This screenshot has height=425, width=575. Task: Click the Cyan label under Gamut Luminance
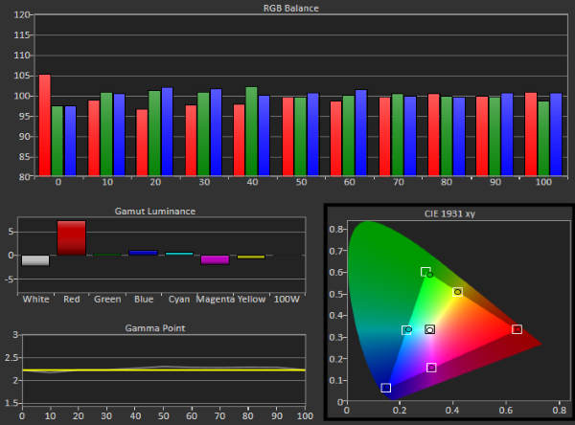click(179, 299)
